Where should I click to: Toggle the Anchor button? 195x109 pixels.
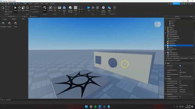click(x=82, y=12)
